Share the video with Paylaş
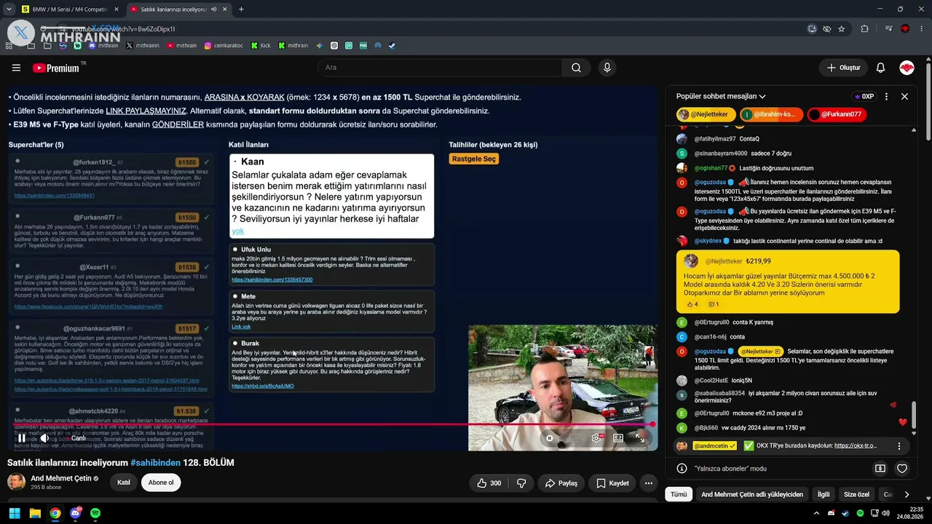This screenshot has width=932, height=524. tap(561, 483)
